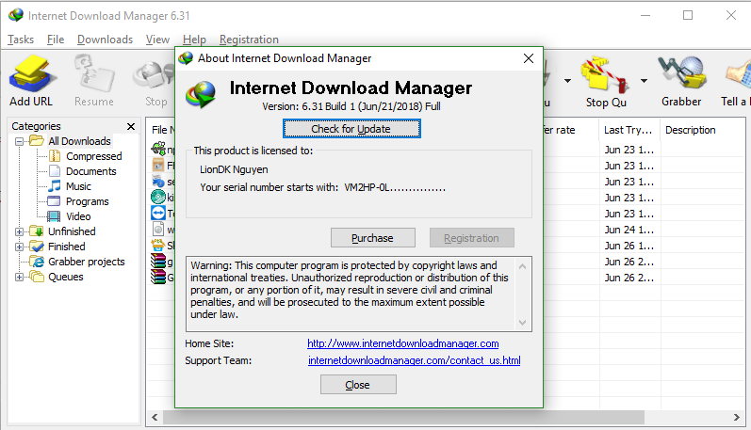The image size is (751, 430).
Task: Select the Queues folder
Action: 66,277
